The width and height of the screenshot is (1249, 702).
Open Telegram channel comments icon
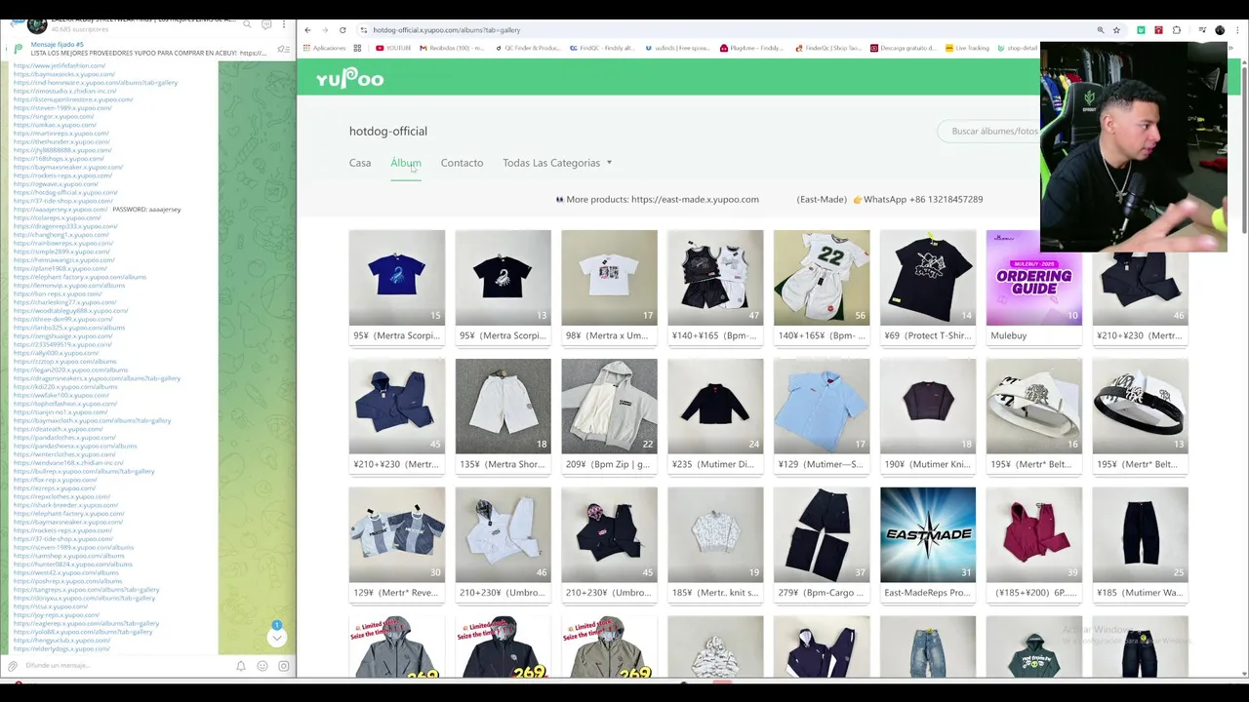point(265,24)
